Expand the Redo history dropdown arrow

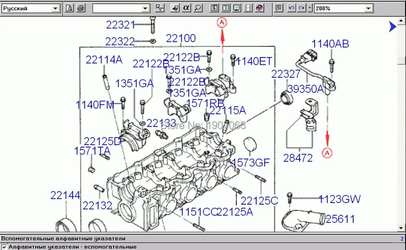(x=309, y=7)
